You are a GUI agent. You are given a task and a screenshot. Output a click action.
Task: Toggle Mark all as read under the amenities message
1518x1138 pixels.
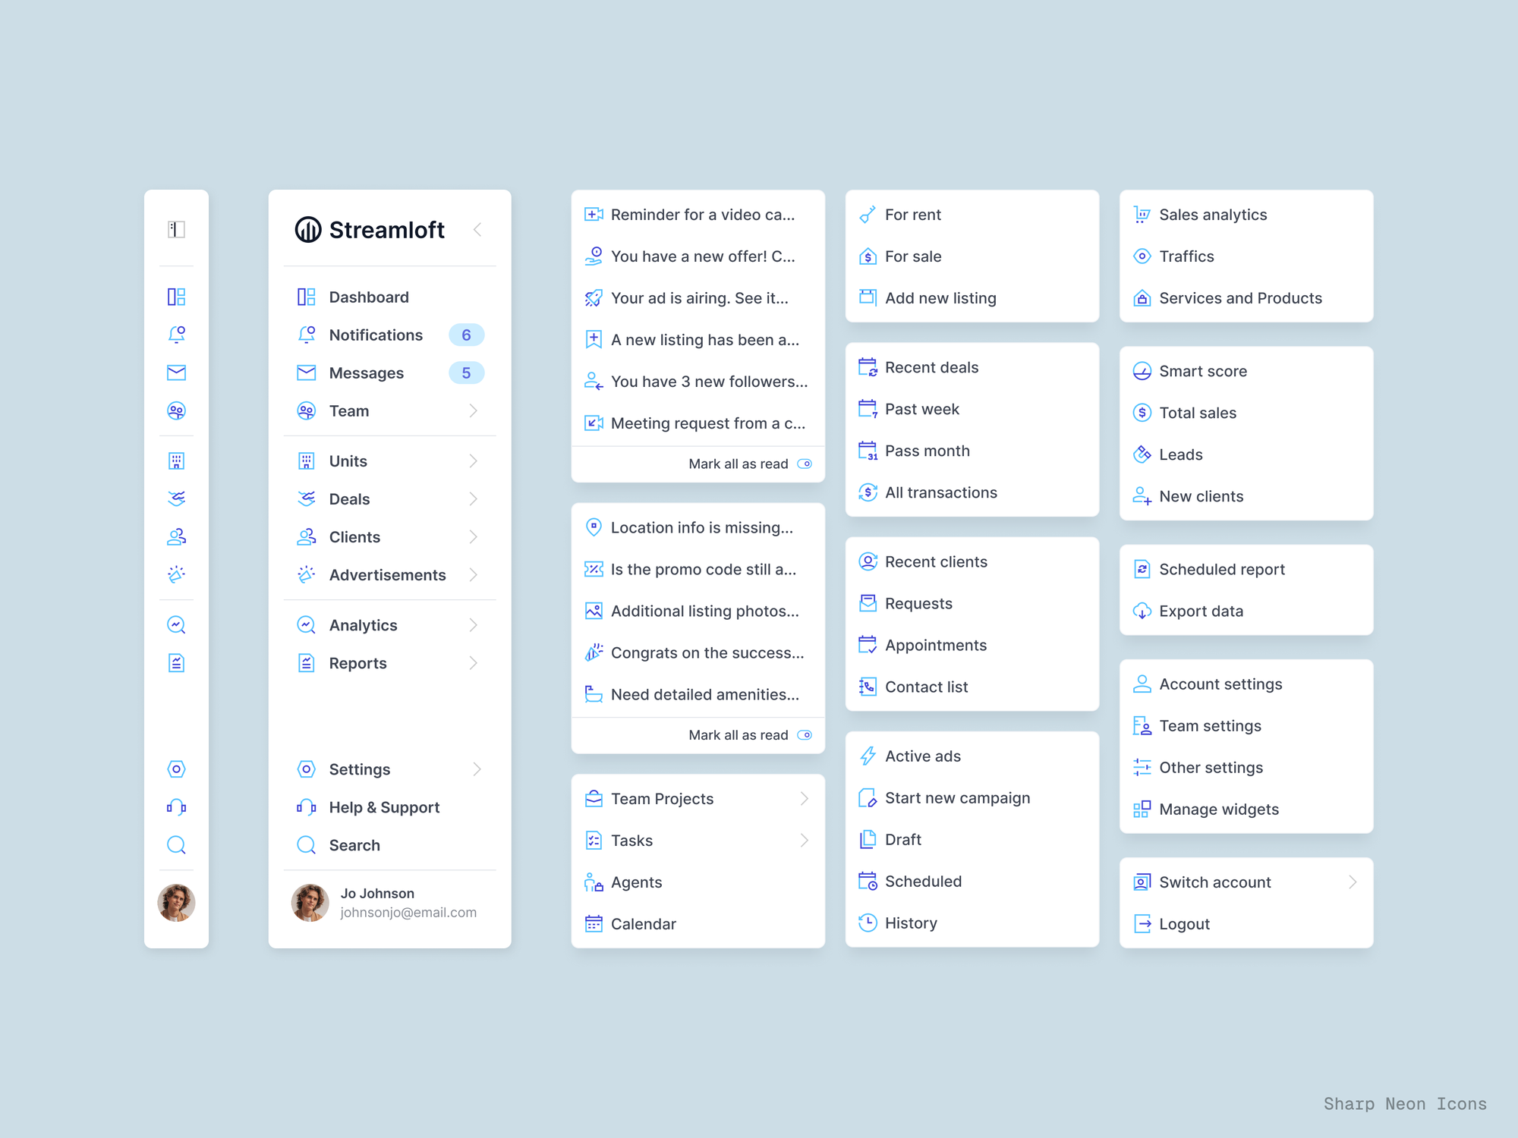(805, 735)
